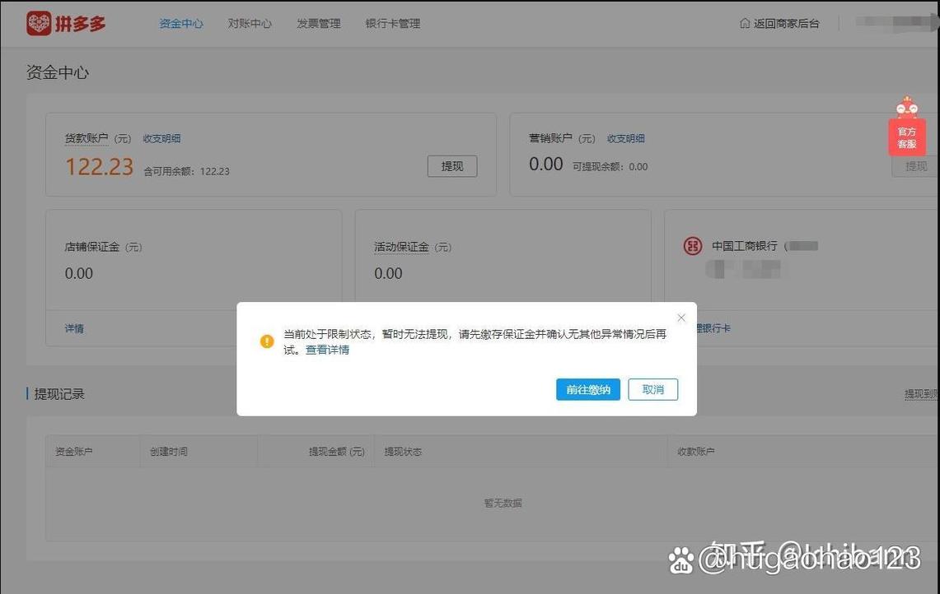The width and height of the screenshot is (940, 594).
Task: Click 含可用余额: 122.23 text
Action: tap(186, 171)
